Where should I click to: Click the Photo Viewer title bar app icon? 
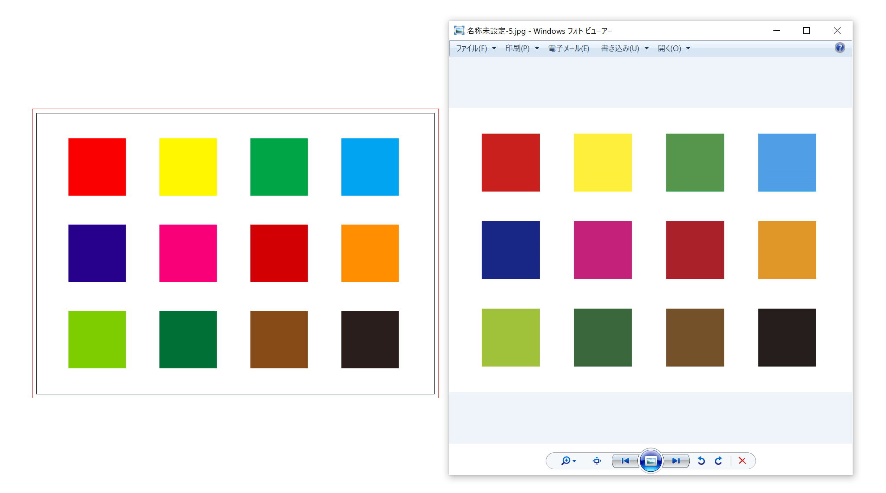[x=459, y=30]
